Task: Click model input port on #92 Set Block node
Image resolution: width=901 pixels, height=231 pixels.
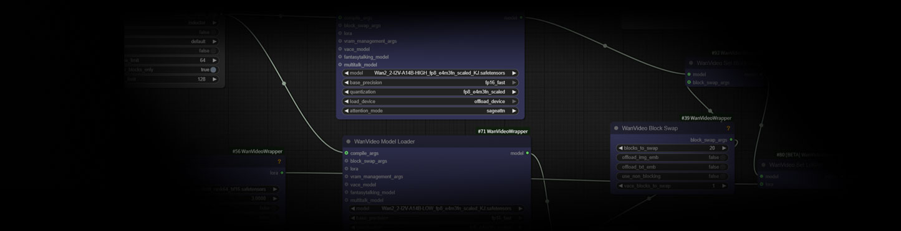Action: click(x=689, y=75)
